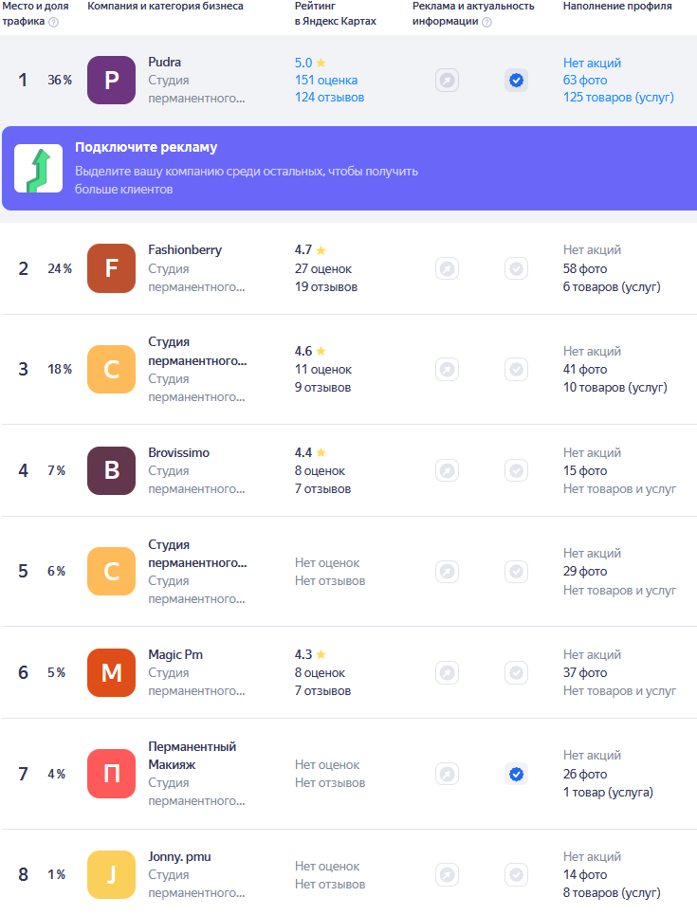The image size is (697, 915).
Task: Click the 'Jonny. pmu' company name
Action: click(180, 856)
